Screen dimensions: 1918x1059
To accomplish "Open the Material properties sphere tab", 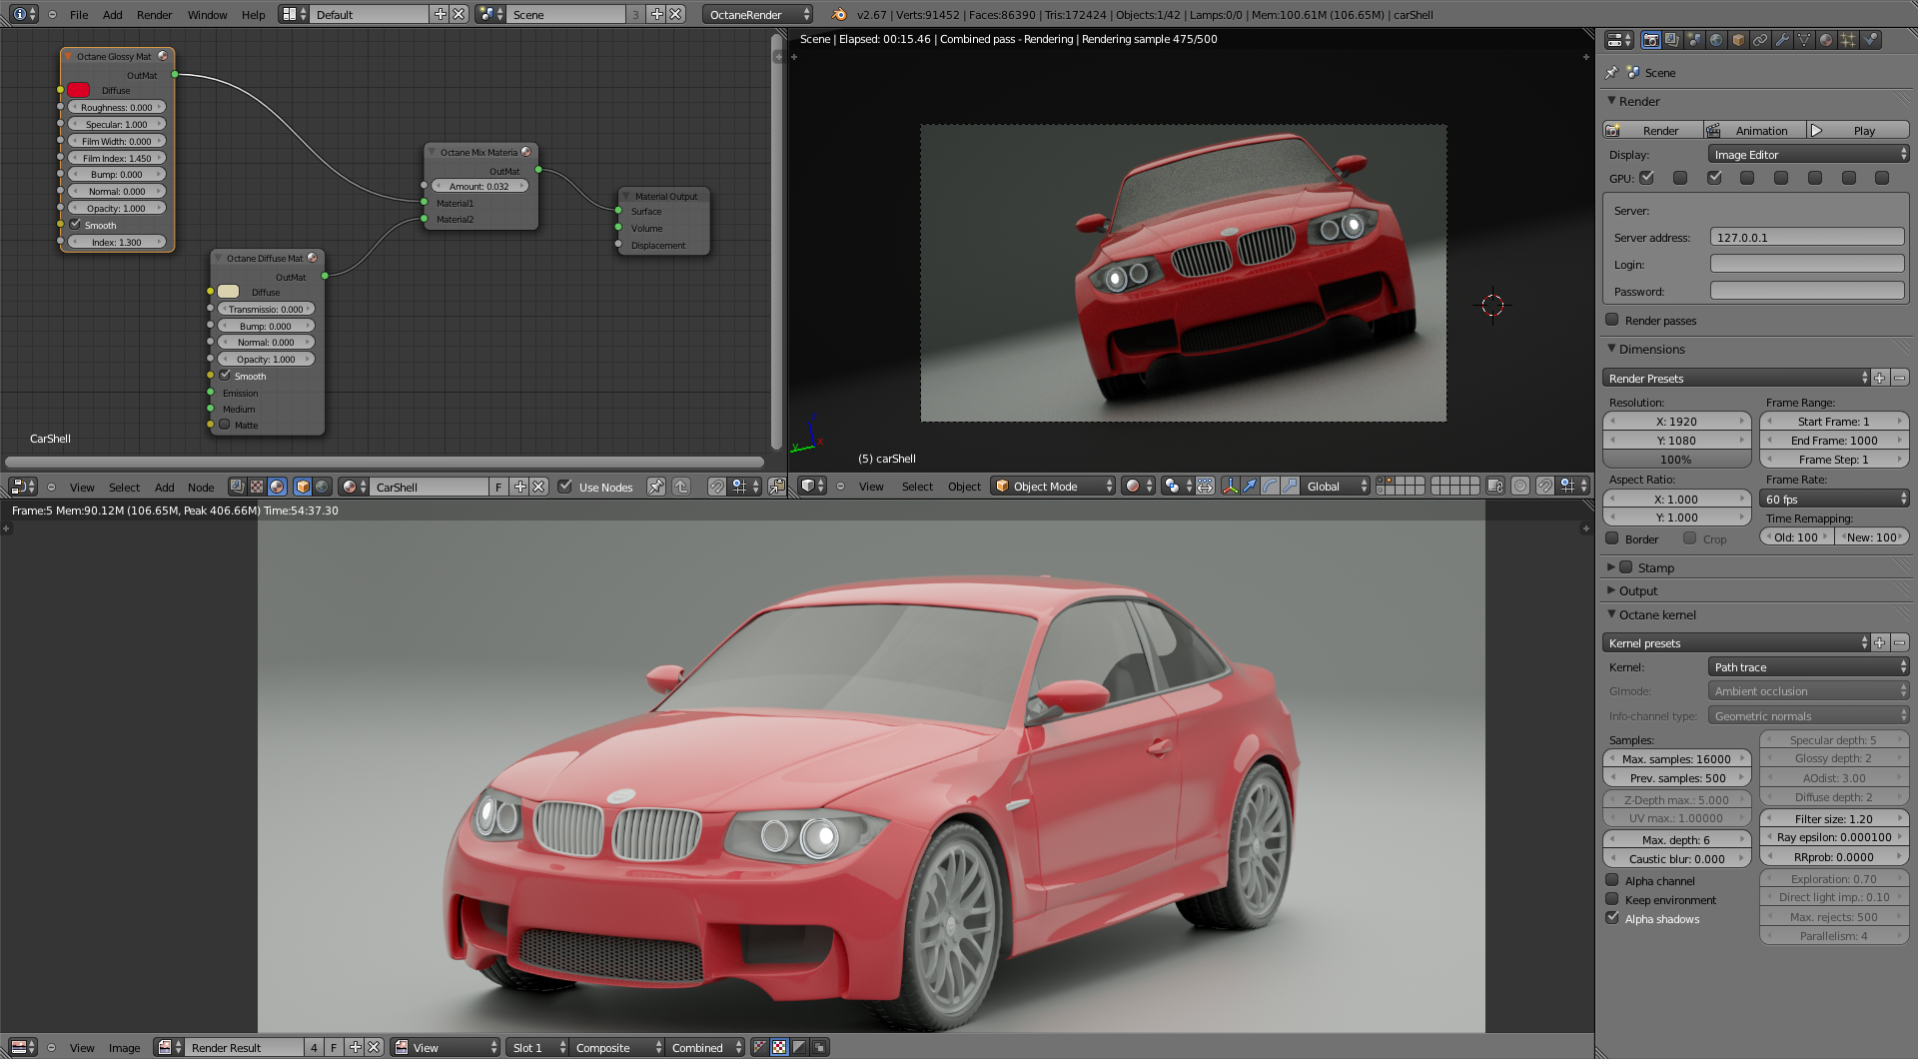I will click(x=1826, y=40).
